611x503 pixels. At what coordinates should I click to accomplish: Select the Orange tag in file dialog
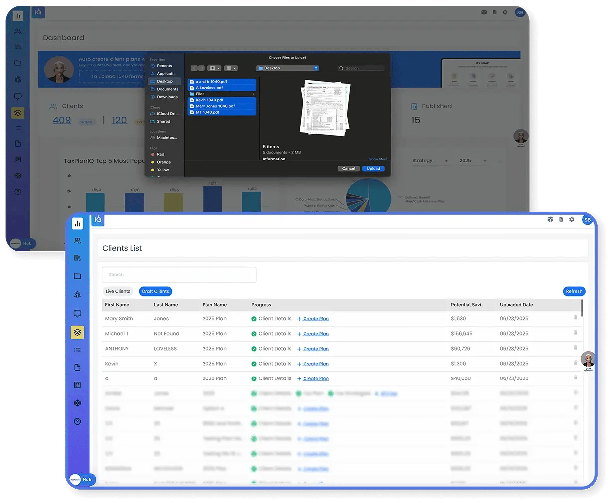163,162
